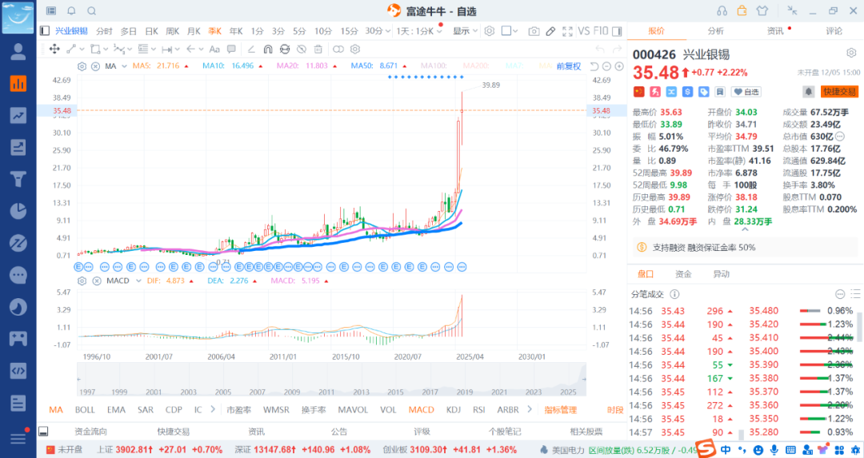Open the 相关股票 related stocks tab

(x=586, y=432)
